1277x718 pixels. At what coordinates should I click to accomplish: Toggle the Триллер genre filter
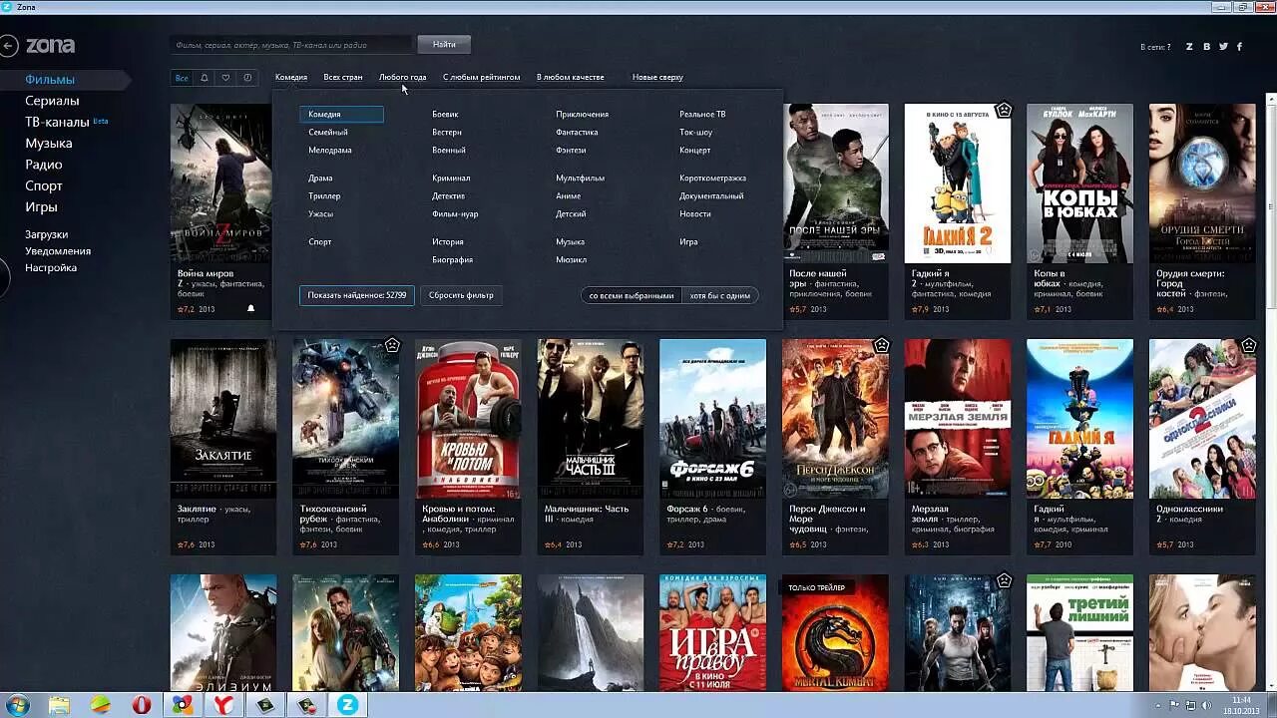click(324, 196)
